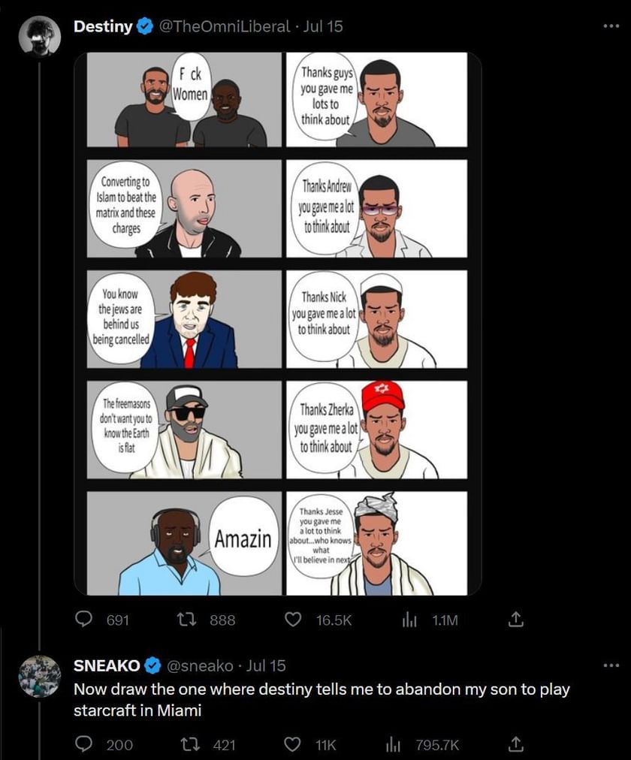
Task: Open the SNEAKO display name link
Action: pyautogui.click(x=107, y=665)
